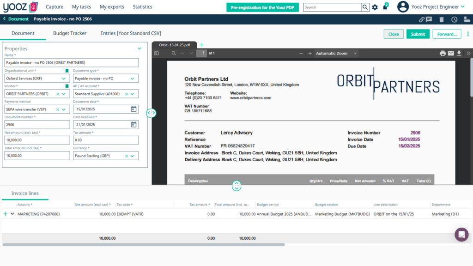Open the document comments icon
Image resolution: width=473 pixels, height=266 pixels.
point(429,19)
